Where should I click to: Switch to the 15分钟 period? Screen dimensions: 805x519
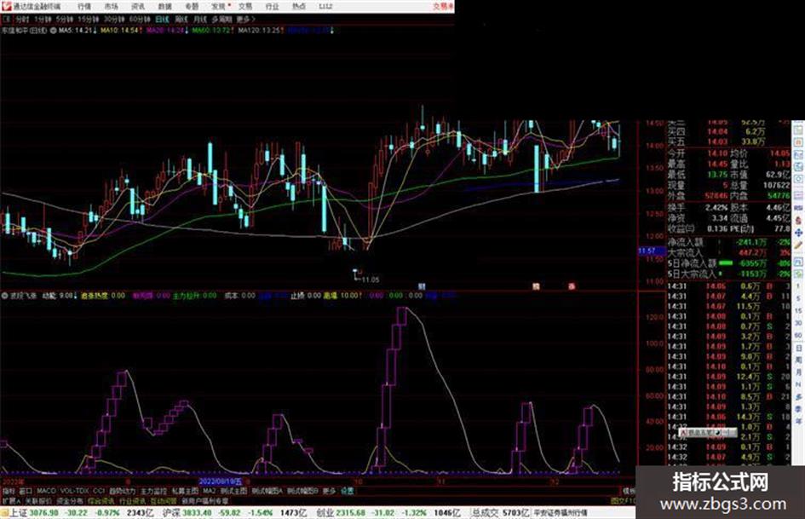click(88, 19)
